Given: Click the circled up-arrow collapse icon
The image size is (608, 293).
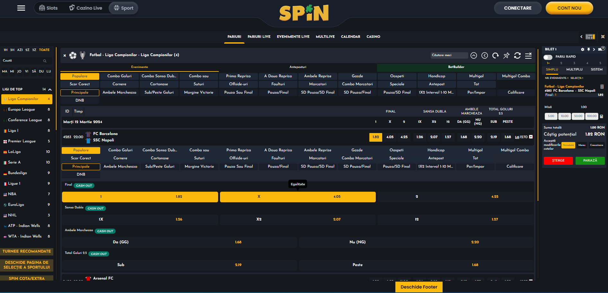Looking at the screenshot, I should (x=474, y=55).
